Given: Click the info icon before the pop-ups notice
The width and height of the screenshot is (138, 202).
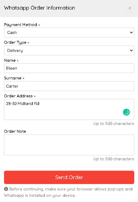Looking at the screenshot, I should pos(6,189).
